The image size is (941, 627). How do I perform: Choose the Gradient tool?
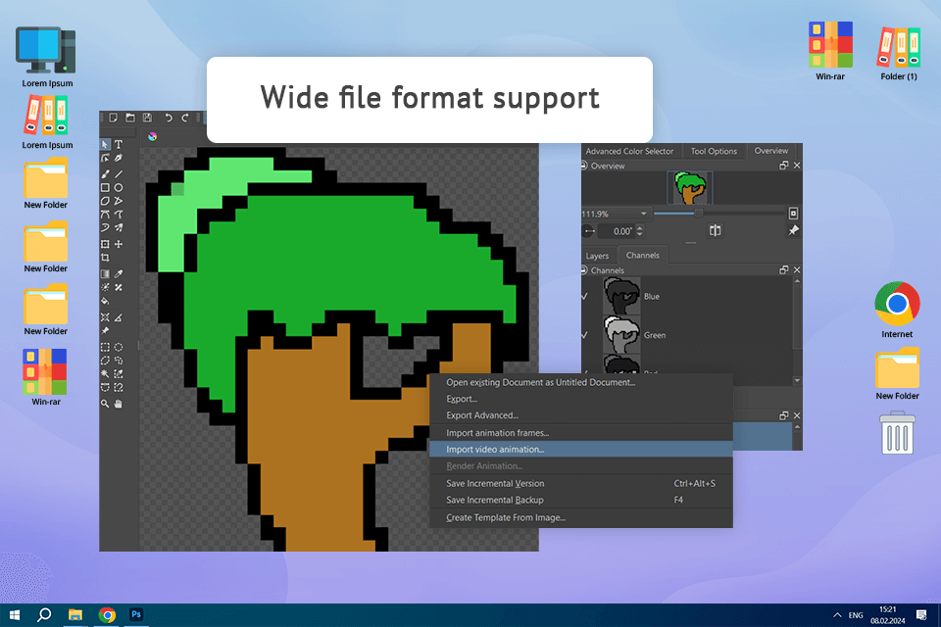pos(105,274)
